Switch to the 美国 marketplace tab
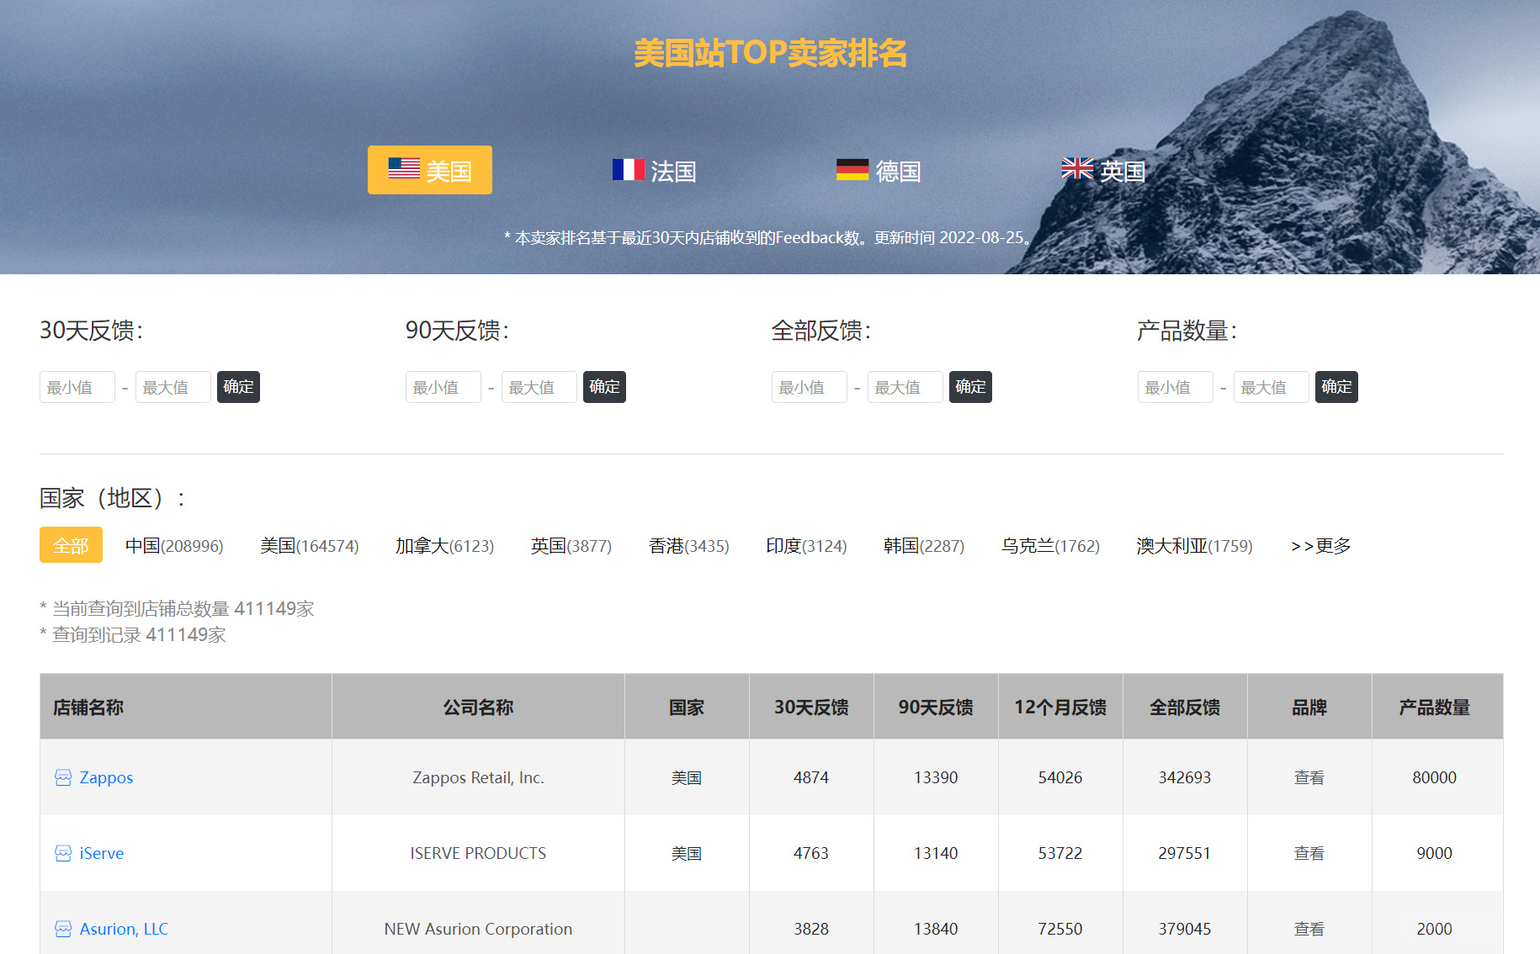 (430, 170)
